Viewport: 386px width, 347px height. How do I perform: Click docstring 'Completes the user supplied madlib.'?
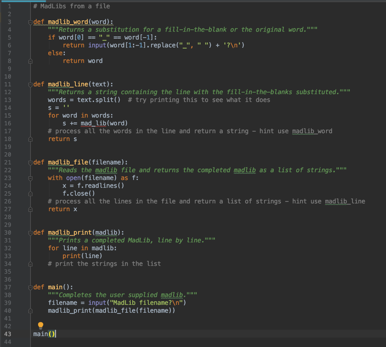123,295
